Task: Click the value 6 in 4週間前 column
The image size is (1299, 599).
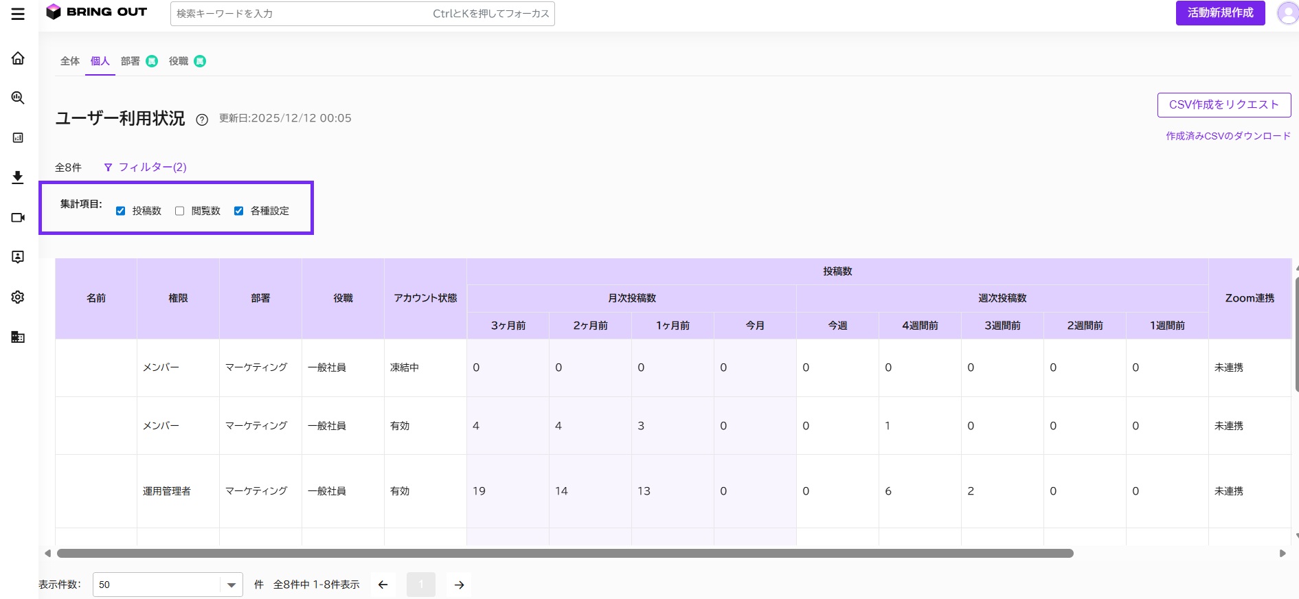Action: 888,491
